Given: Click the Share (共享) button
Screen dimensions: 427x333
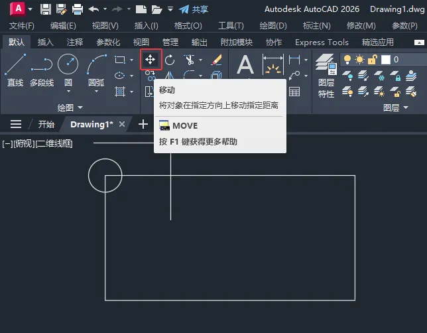Looking at the screenshot, I should pos(194,9).
